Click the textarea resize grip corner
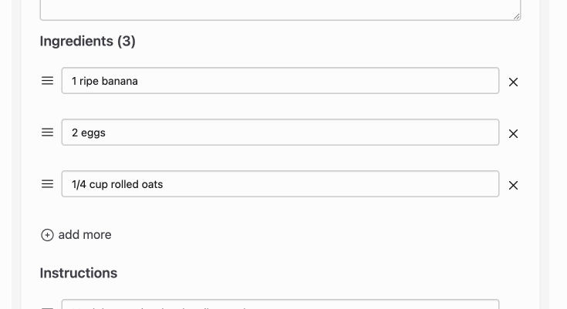 (x=516, y=16)
